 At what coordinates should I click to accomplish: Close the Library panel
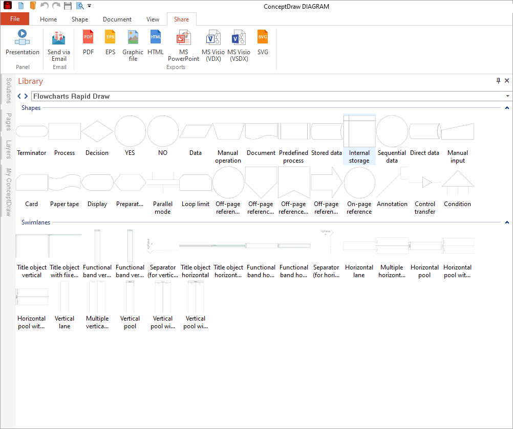(x=507, y=80)
